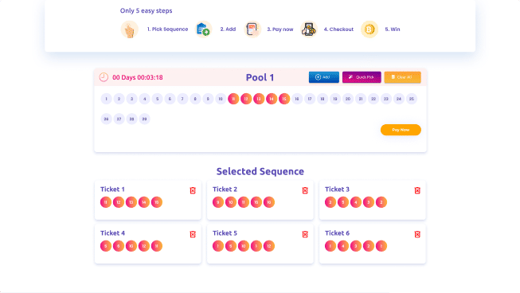Screen dimensions: 520x293
Task: Click the 'Ticket 4' title
Action: tap(112, 233)
